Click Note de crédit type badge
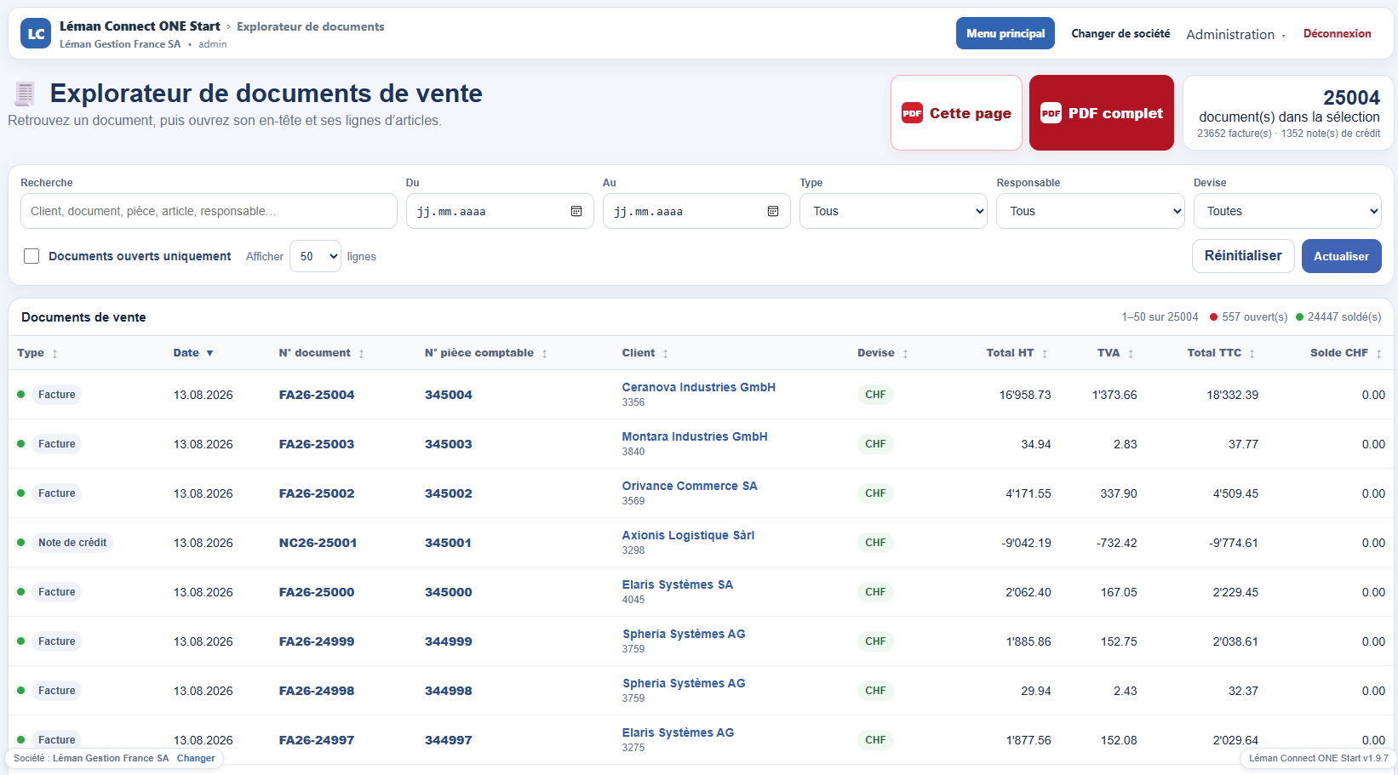Image resolution: width=1398 pixels, height=775 pixels. pos(72,543)
